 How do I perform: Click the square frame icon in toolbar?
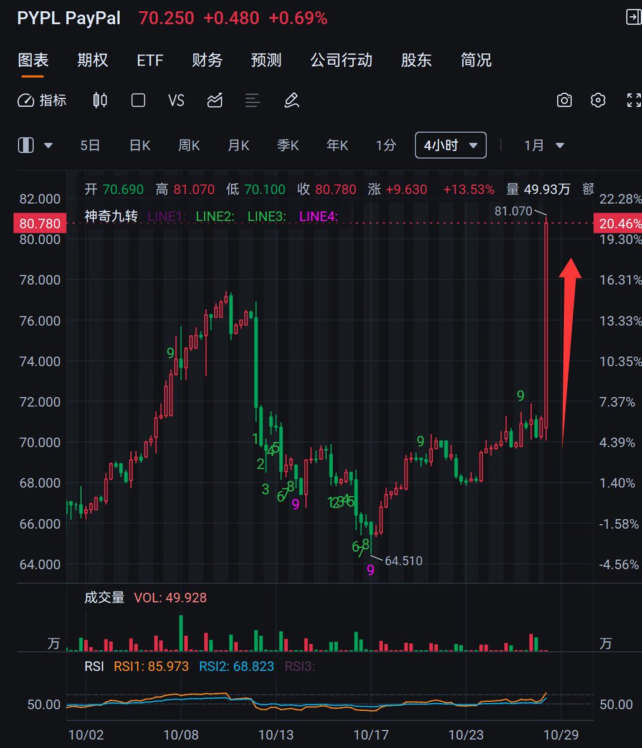pyautogui.click(x=138, y=100)
